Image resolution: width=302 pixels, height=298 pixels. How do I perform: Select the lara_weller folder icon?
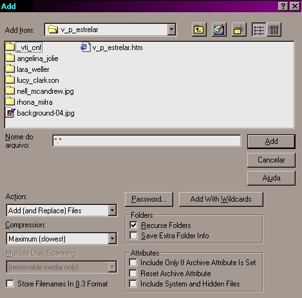tap(10, 69)
